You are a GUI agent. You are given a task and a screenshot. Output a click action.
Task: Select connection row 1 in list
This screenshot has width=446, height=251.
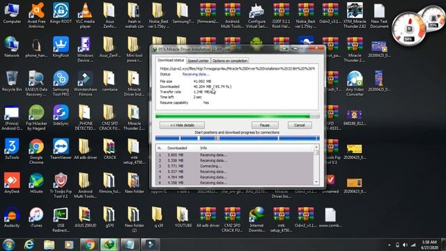tap(235, 155)
